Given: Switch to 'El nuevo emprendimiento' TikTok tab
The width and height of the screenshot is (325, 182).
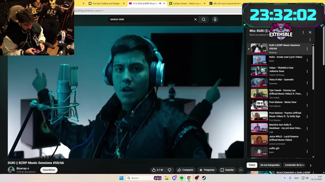Looking at the screenshot, I should coord(225,4).
